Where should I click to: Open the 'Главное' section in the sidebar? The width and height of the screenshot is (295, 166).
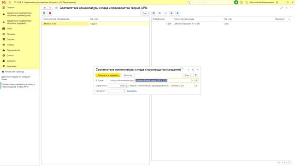[11, 7]
